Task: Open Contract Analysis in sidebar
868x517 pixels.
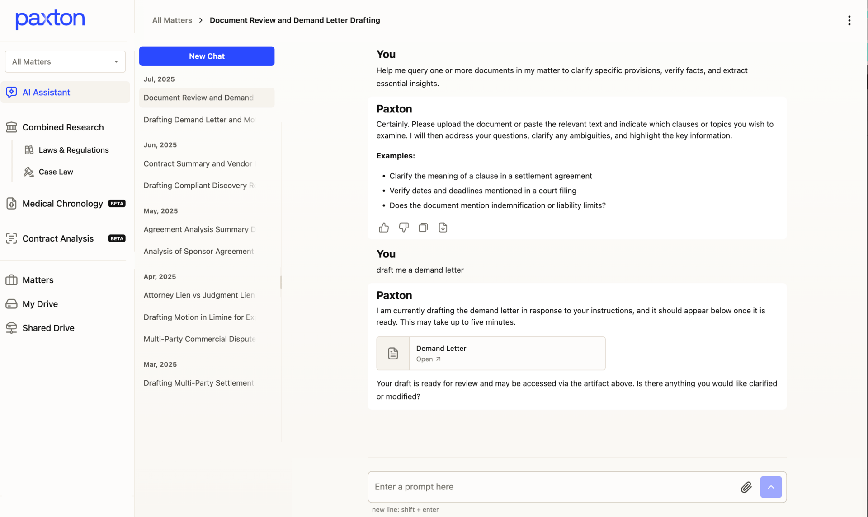Action: (x=58, y=238)
